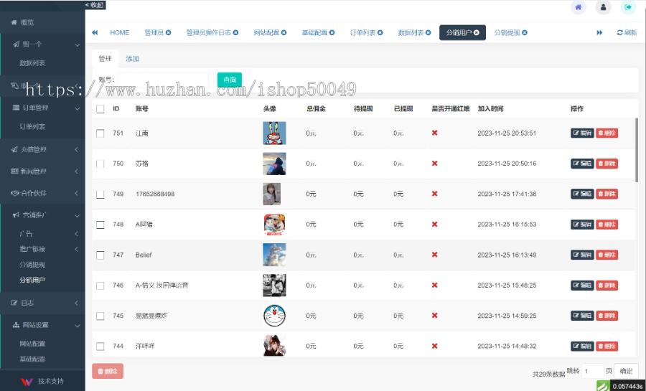Close the 网站配置 tab x icon
The image size is (646, 391).
click(284, 32)
